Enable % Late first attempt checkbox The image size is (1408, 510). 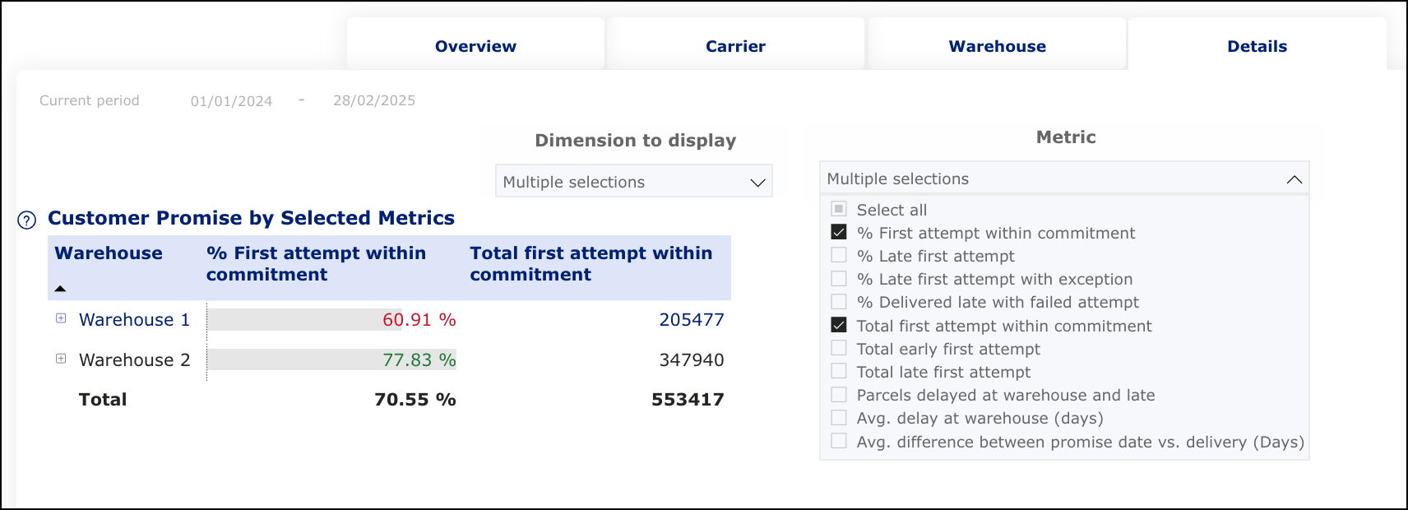click(x=839, y=256)
